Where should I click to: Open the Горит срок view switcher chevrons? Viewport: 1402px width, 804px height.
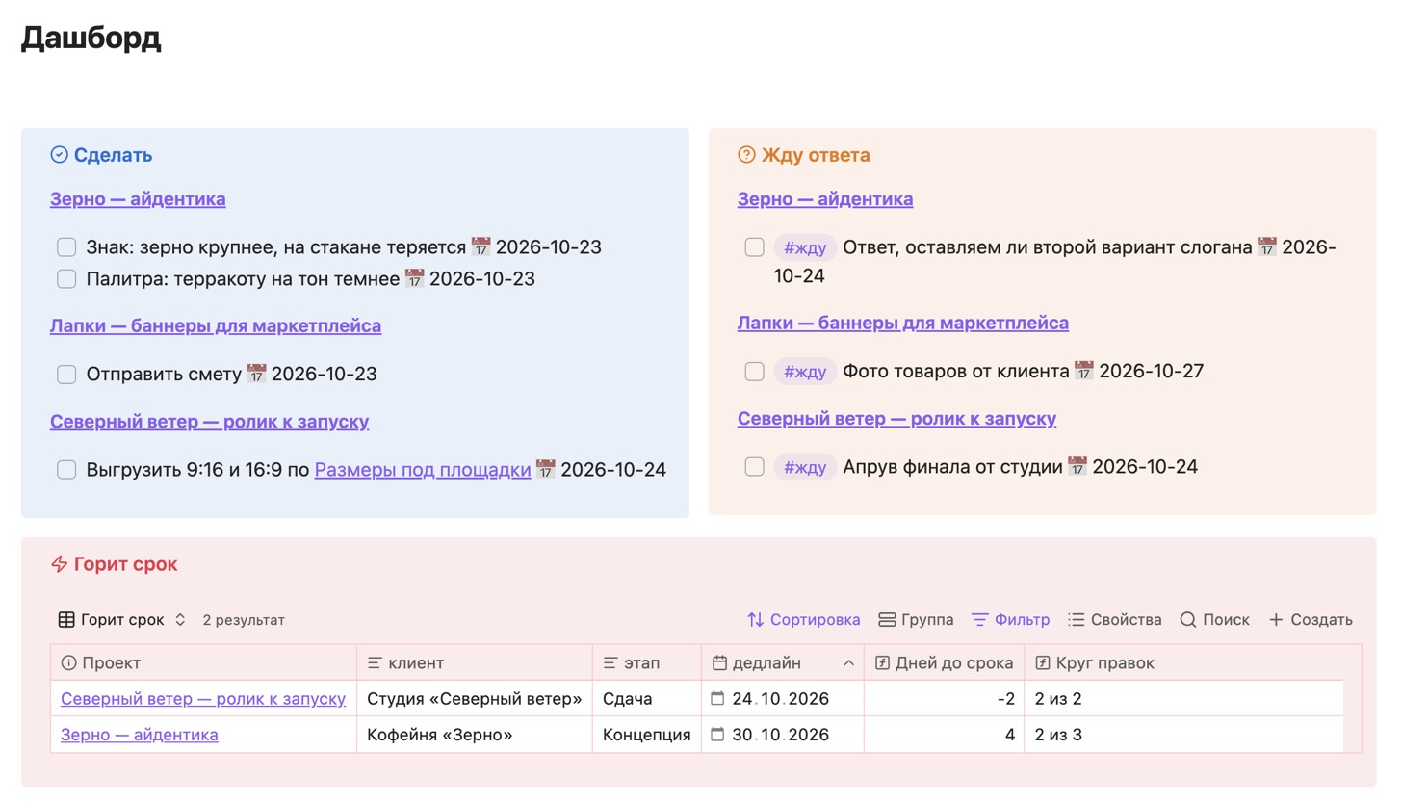(180, 620)
